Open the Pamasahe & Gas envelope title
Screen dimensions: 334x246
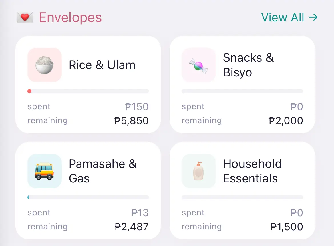coord(102,171)
